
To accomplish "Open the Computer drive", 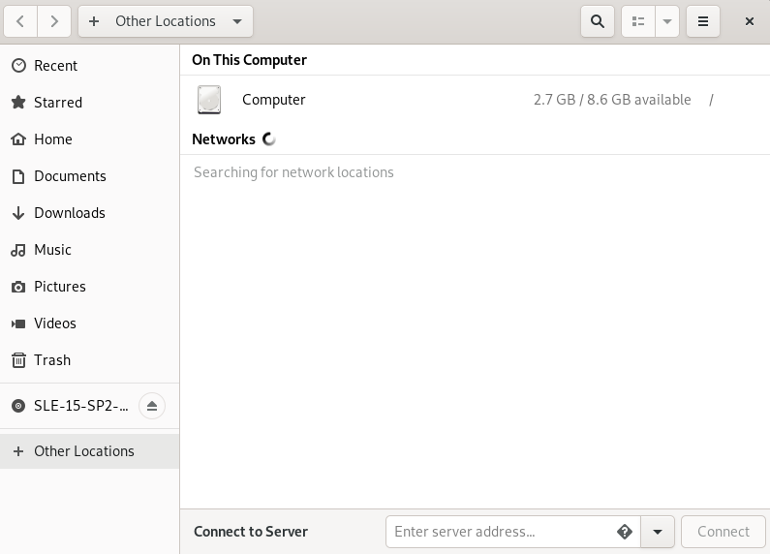I will pos(273,100).
